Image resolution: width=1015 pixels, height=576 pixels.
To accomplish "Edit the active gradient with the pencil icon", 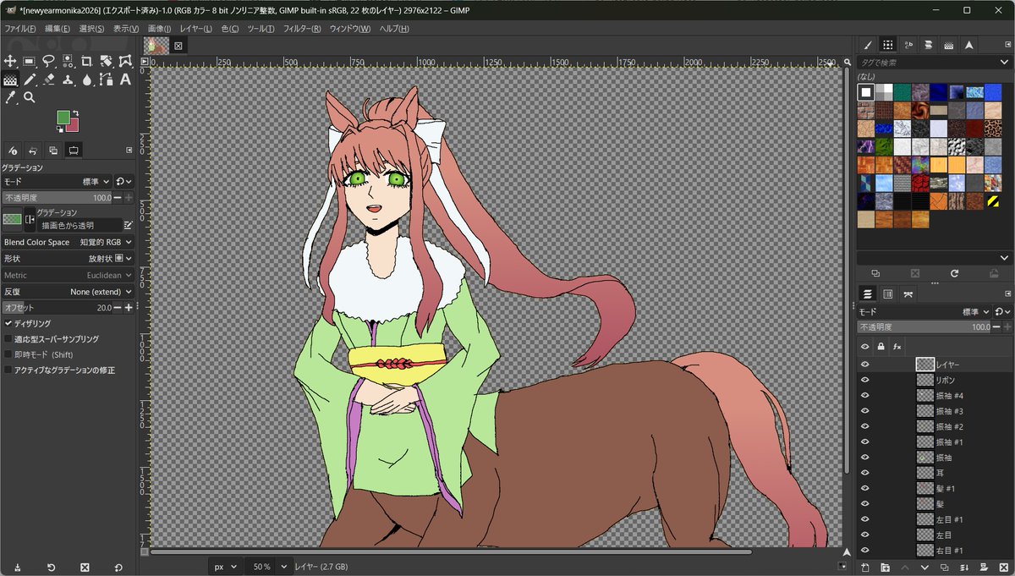I will (x=128, y=225).
